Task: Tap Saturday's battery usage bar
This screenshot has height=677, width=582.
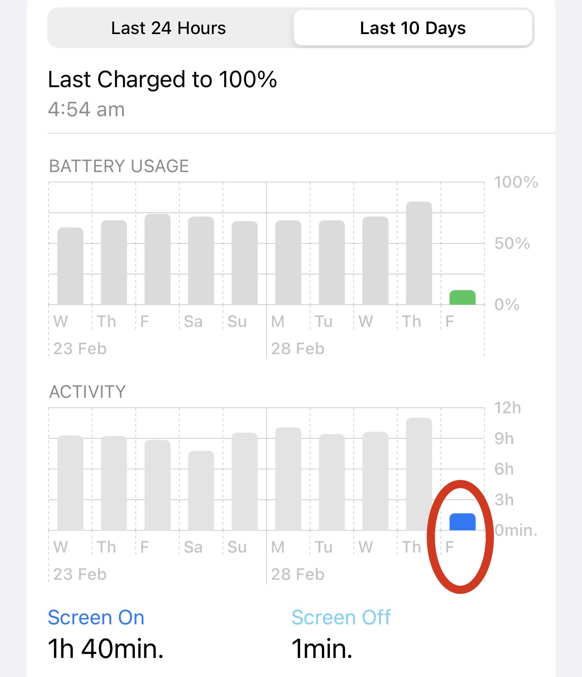Action: click(201, 261)
